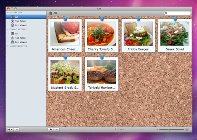Click the star icon under Cloud Recipes

[x=12, y=38]
